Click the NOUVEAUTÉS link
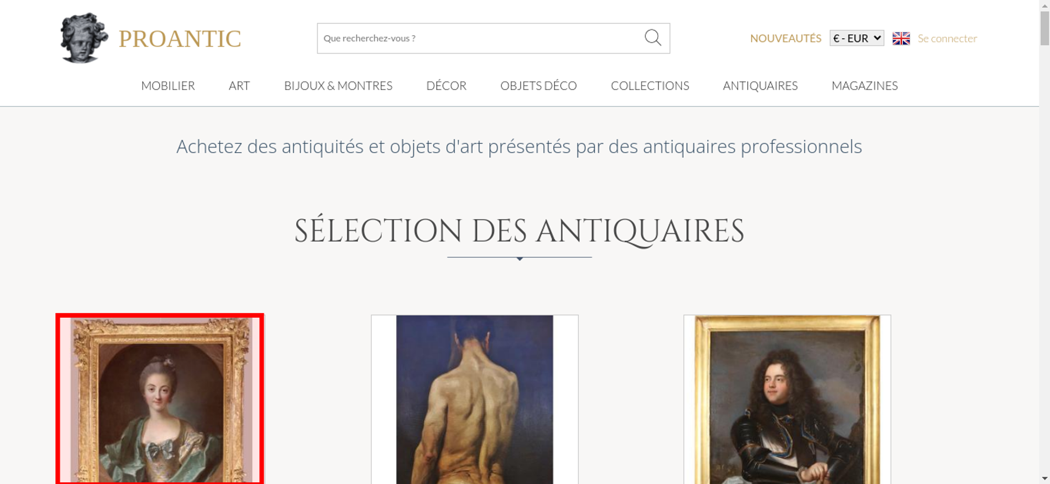This screenshot has width=1050, height=484. 785,38
